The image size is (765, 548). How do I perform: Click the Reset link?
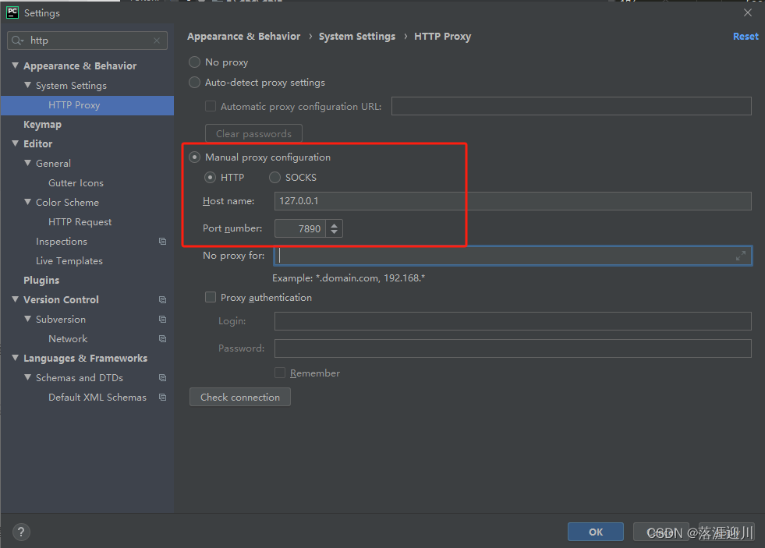click(x=746, y=36)
